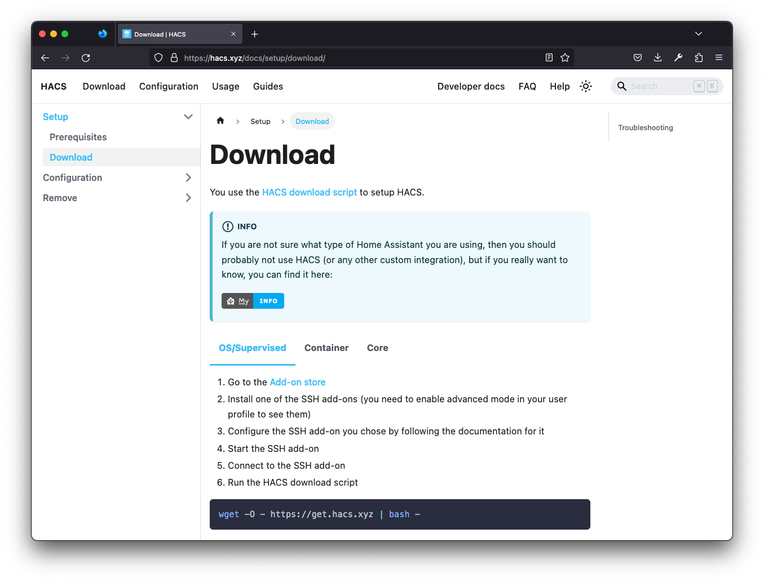Select Download in the sidebar

point(121,157)
